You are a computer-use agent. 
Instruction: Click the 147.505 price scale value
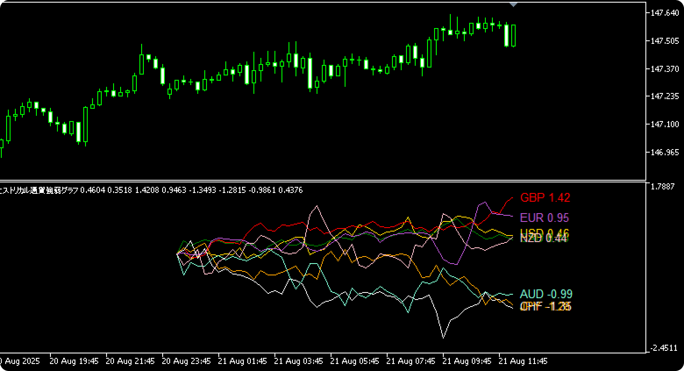tap(665, 41)
